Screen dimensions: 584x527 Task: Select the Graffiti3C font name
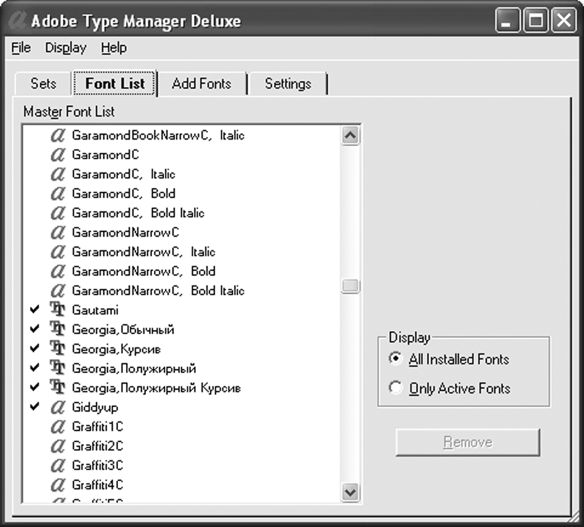[98, 465]
